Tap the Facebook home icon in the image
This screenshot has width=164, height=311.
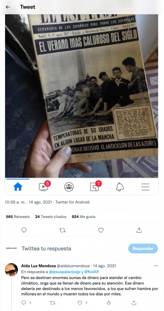18,187
